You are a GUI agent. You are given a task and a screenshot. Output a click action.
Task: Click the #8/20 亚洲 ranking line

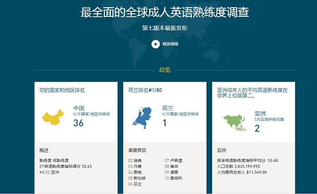pyautogui.click(x=49, y=172)
